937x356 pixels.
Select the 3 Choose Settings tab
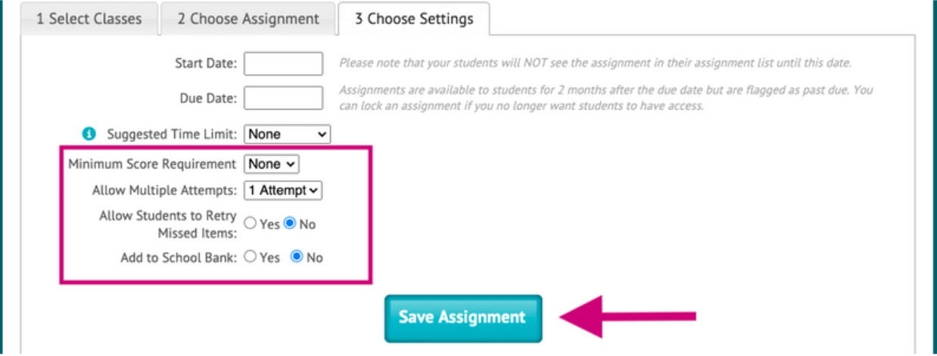(x=414, y=19)
